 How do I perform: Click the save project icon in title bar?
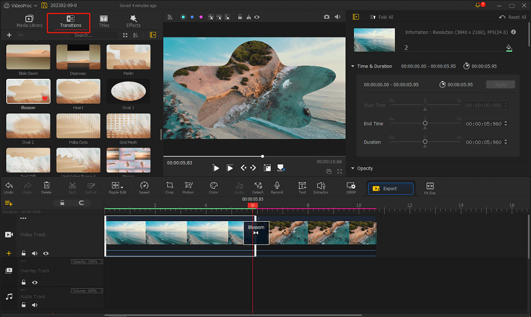tap(44, 6)
